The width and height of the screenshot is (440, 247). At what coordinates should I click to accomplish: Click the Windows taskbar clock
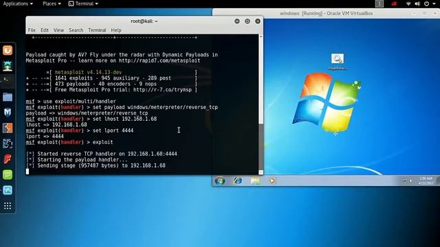[426, 180]
